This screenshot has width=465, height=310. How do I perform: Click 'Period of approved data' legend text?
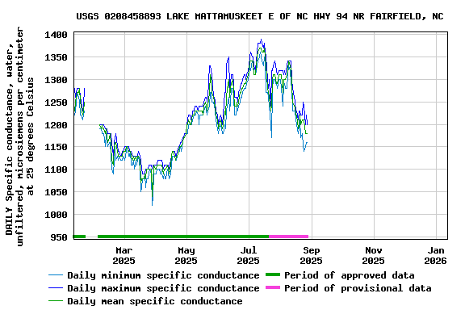[350, 275]
